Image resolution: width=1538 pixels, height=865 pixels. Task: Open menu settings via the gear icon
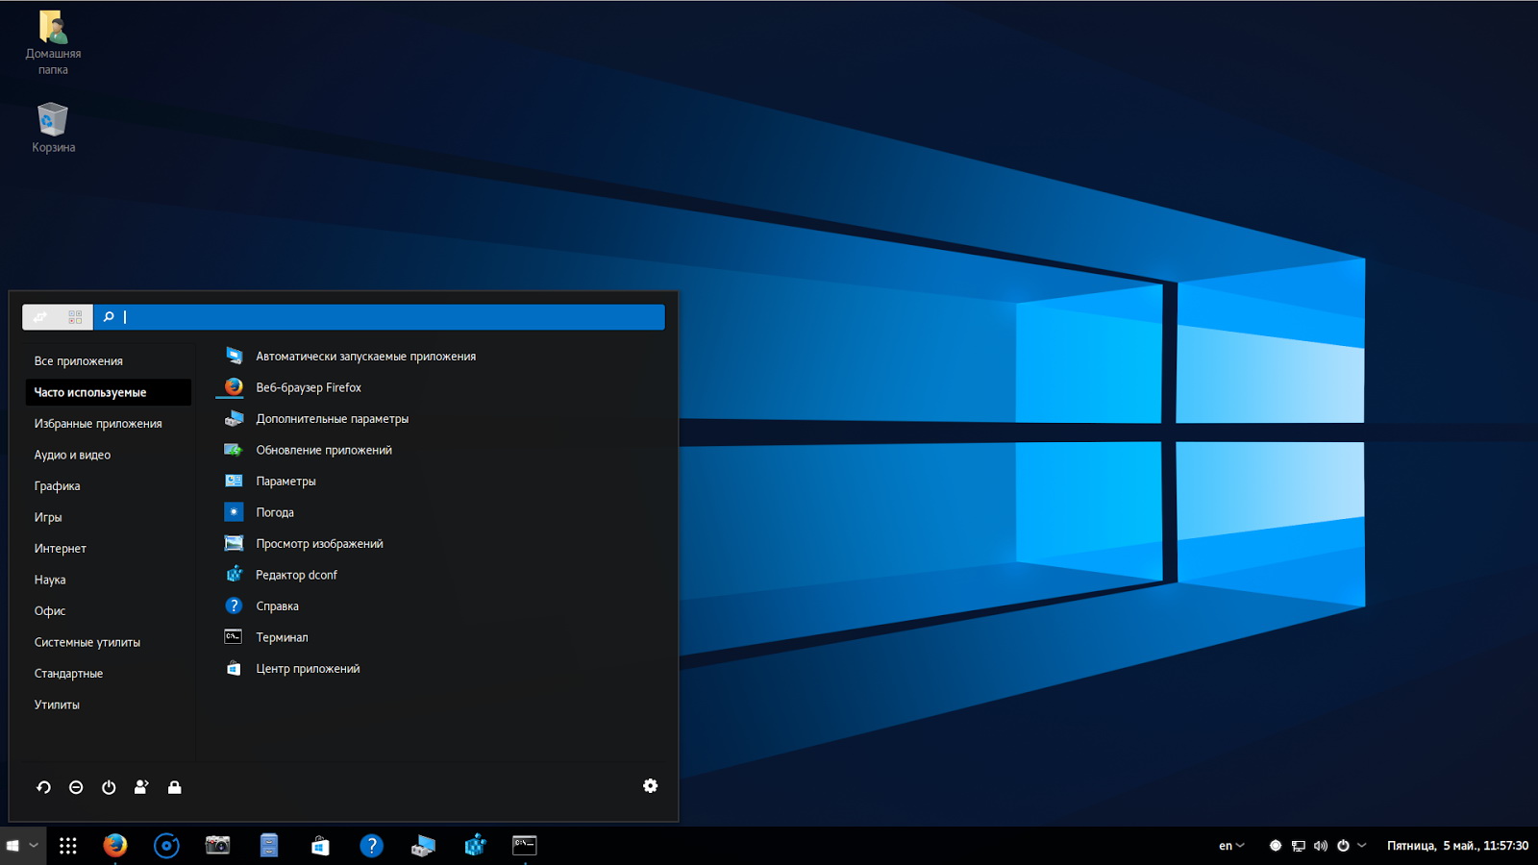650,786
